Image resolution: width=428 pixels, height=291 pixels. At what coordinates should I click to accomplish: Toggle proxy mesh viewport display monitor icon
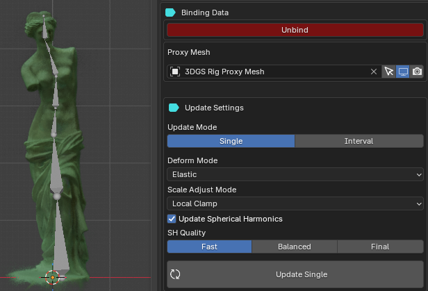coord(403,72)
